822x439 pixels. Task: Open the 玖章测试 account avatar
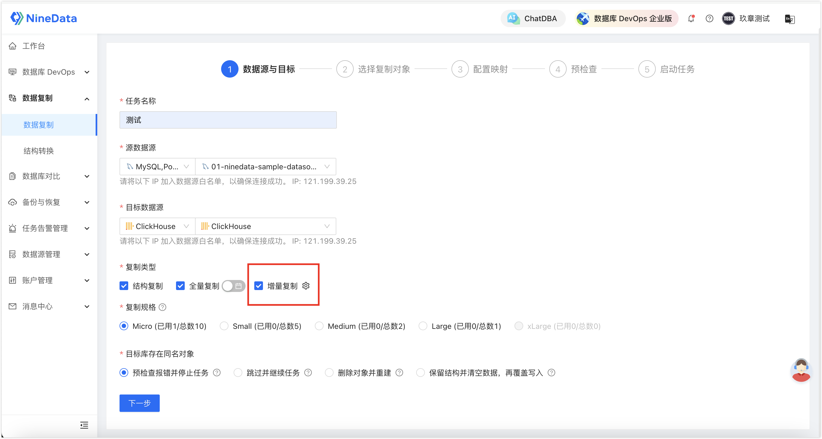tap(728, 18)
